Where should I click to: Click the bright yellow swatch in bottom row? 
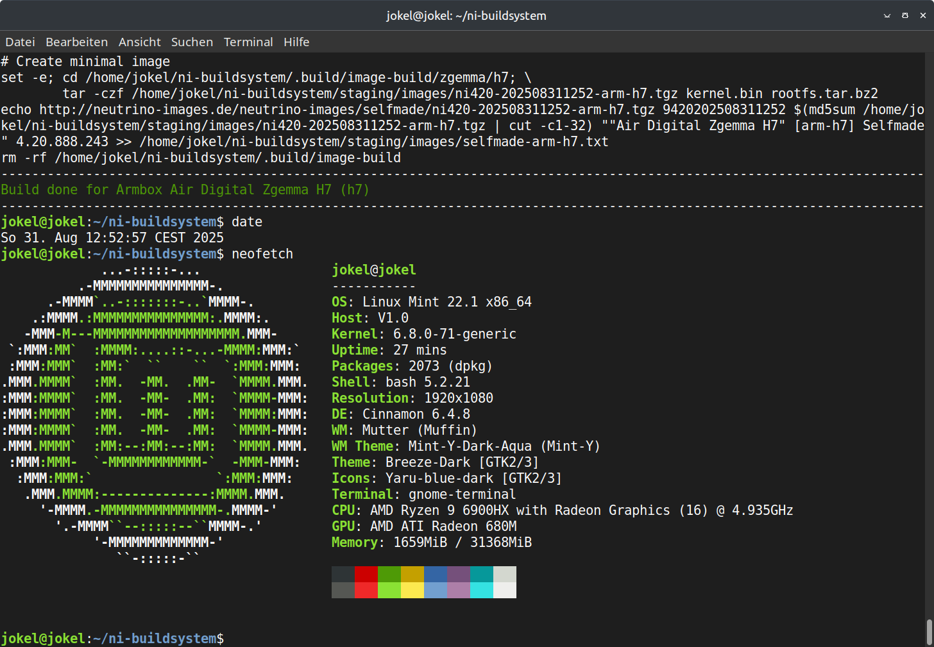[412, 590]
